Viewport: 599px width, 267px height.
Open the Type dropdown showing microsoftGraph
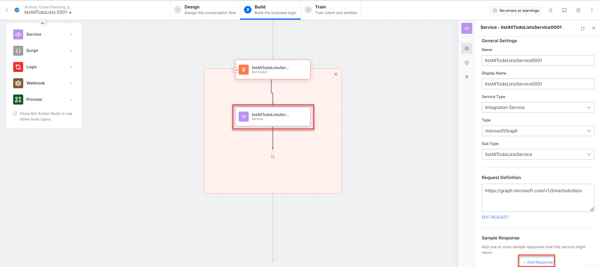(x=538, y=131)
